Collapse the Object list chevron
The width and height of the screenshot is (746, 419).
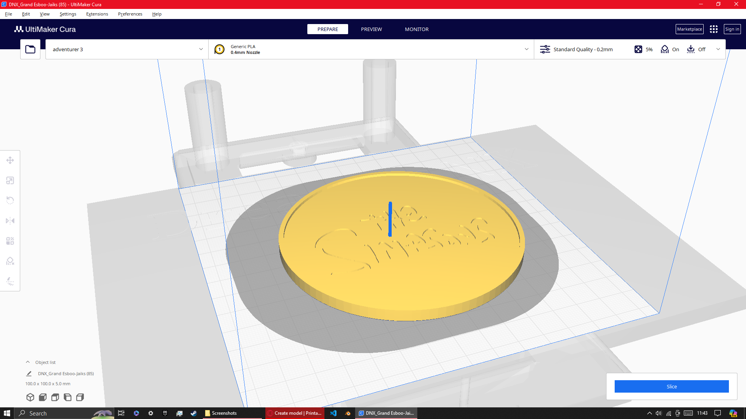(x=28, y=362)
